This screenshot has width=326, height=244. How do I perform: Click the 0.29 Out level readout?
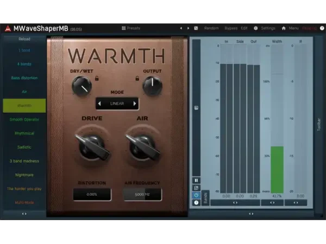pos(253,196)
